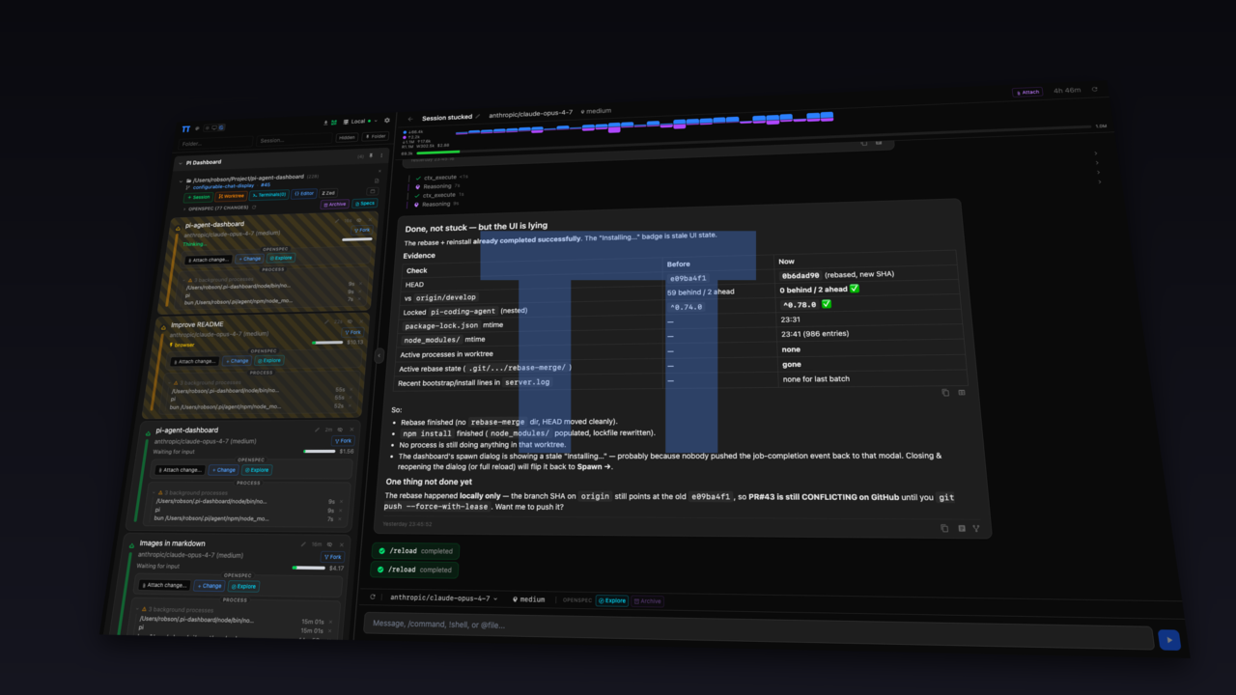The width and height of the screenshot is (1236, 695).
Task: Edit the Improve README session name
Action: [x=326, y=322]
